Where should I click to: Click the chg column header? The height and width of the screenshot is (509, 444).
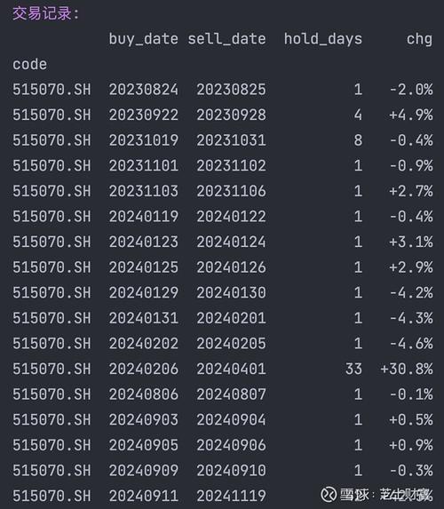pos(419,40)
